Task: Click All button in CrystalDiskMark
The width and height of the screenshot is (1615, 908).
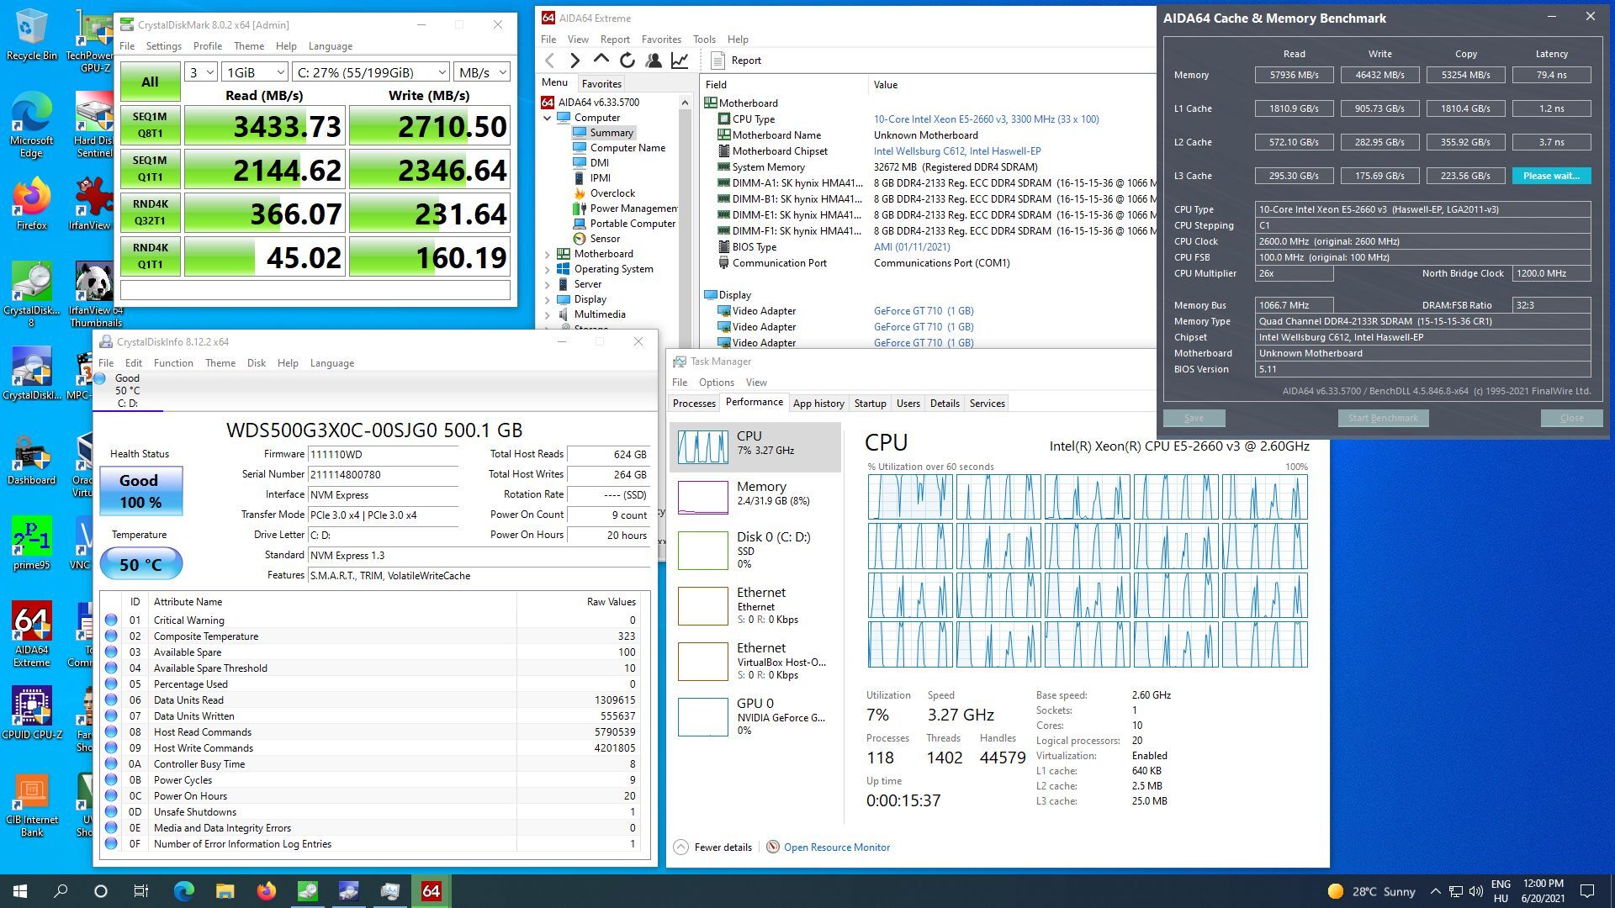Action: click(x=150, y=82)
